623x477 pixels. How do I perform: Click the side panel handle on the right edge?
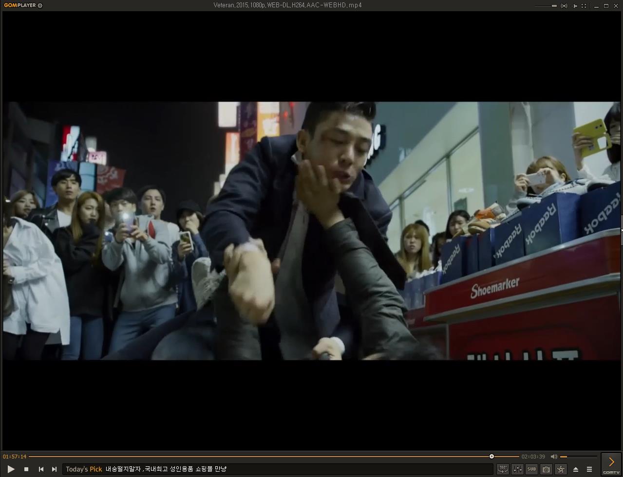tap(621, 230)
